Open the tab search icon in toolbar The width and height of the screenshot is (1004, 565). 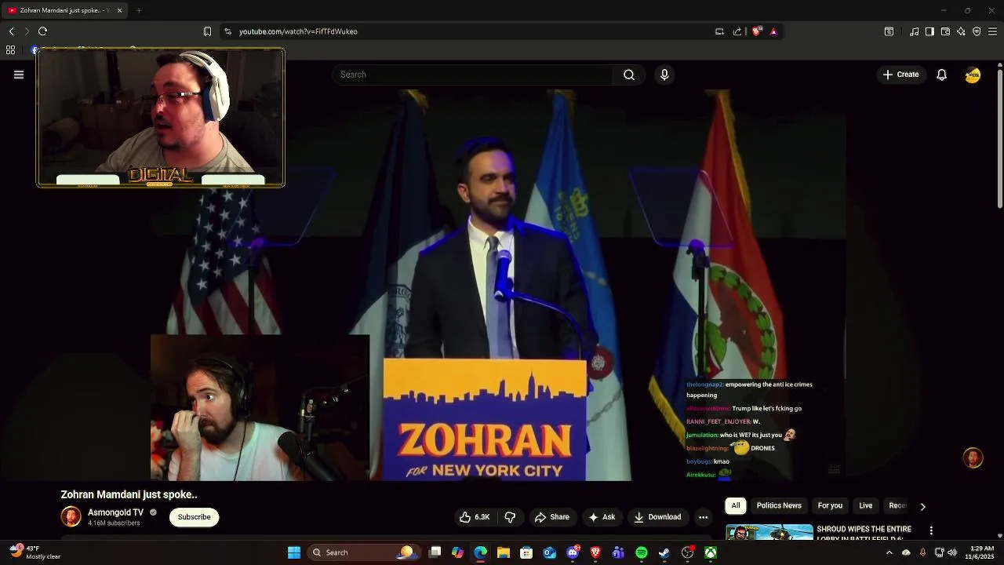(x=889, y=31)
